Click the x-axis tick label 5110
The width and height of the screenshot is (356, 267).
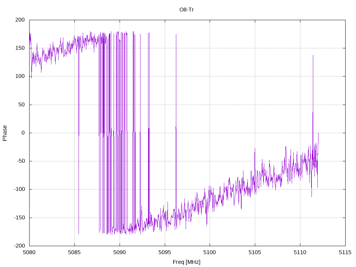click(300, 252)
